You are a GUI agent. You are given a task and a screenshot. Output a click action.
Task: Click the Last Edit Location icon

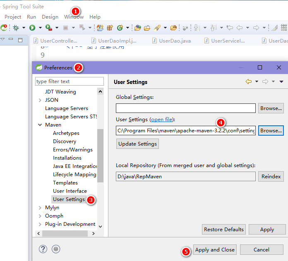(230, 28)
